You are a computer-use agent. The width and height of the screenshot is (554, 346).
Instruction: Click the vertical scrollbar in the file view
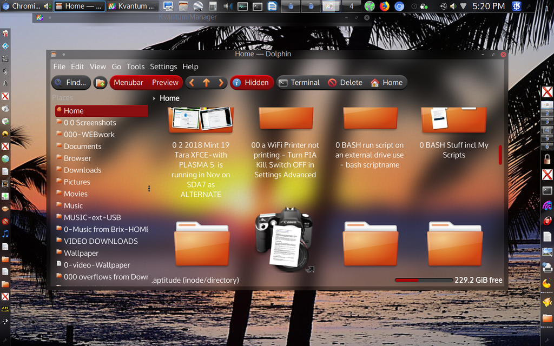pos(500,155)
